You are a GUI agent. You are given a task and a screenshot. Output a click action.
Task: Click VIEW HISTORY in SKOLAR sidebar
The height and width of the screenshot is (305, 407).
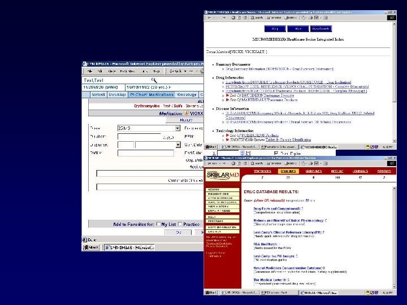(223, 207)
